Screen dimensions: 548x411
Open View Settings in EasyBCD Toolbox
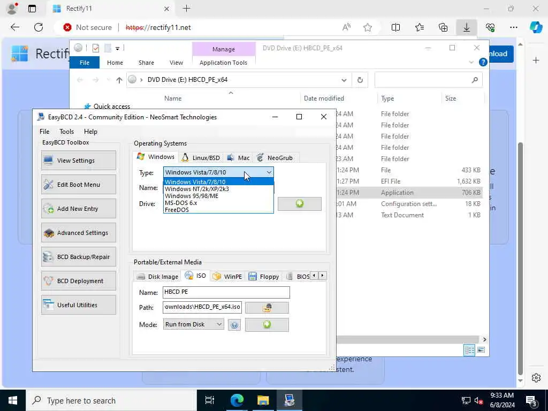[78, 161]
